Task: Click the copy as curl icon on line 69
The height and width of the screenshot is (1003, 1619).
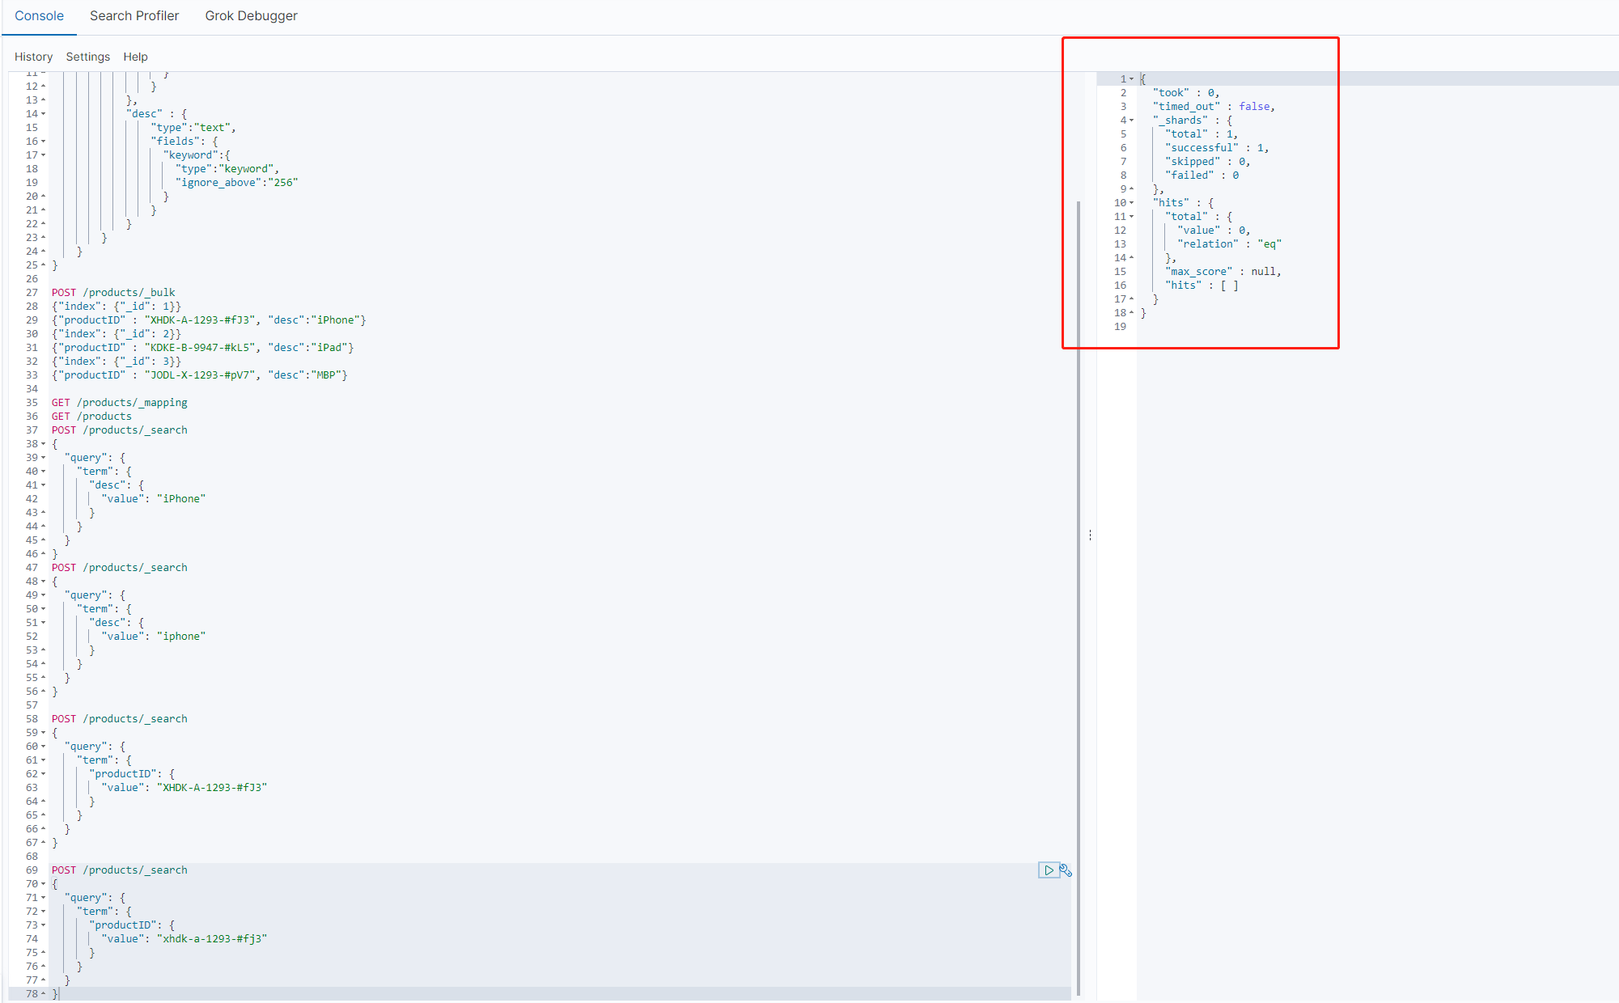Action: pyautogui.click(x=1065, y=870)
